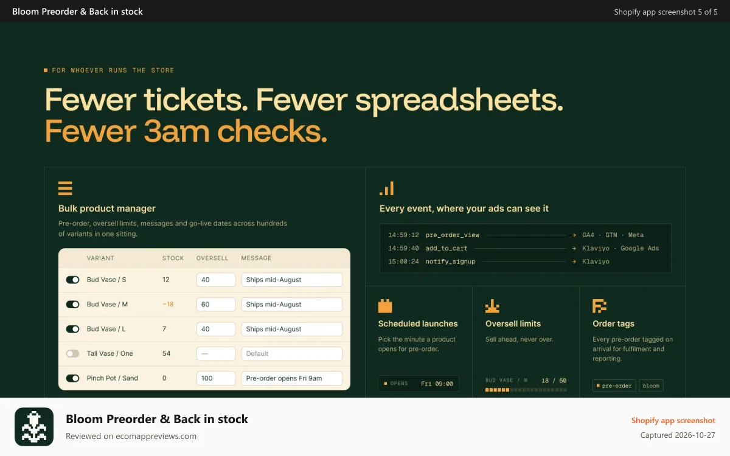This screenshot has height=456, width=730.
Task: Click 'Klaviyo · Google Ads' destinations text
Action: 620,248
